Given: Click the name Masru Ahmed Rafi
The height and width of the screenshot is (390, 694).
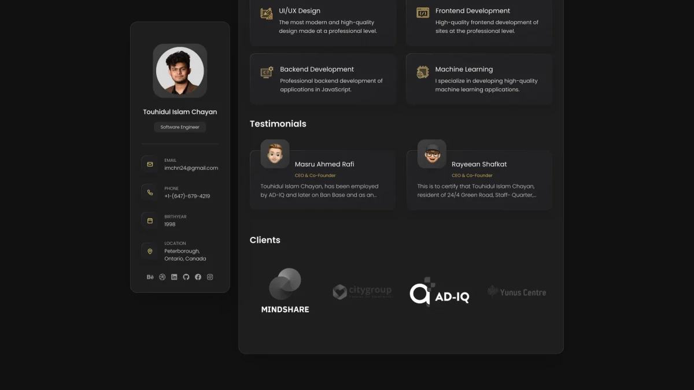Looking at the screenshot, I should [324, 164].
